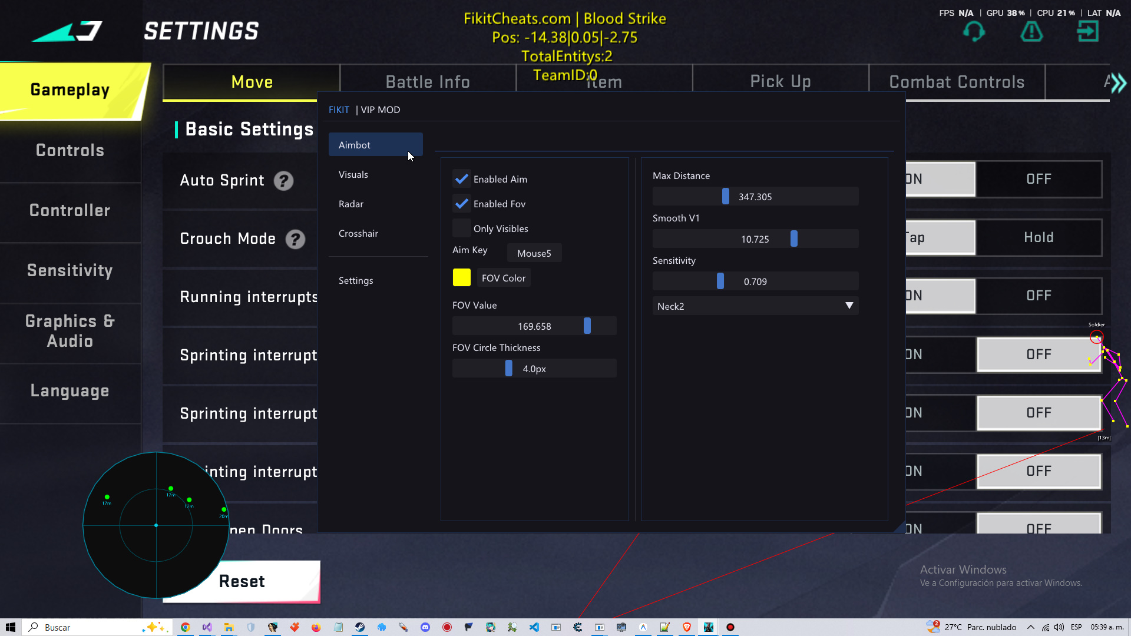The height and width of the screenshot is (636, 1131).
Task: Open the Graphics & Audio settings category
Action: [70, 331]
